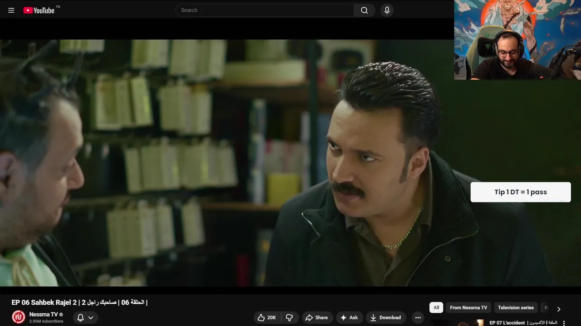Viewport: 581px width, 326px height.
Task: Click the 2.93M subscribers text
Action: (x=46, y=321)
